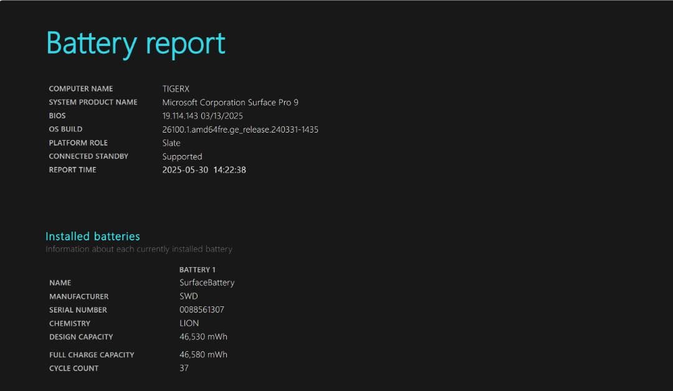The height and width of the screenshot is (391, 673).
Task: Click the Battery report title
Action: pos(135,42)
